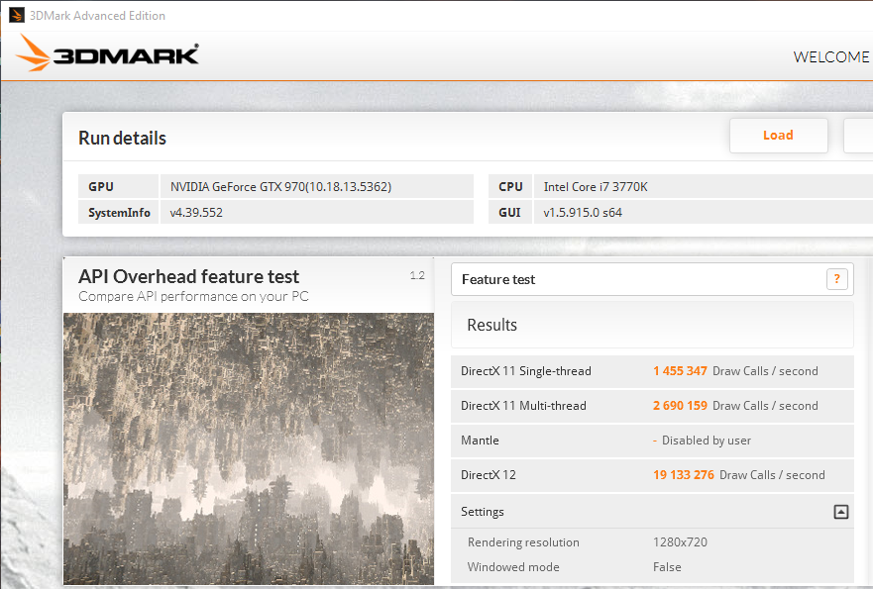The height and width of the screenshot is (589, 873).
Task: Click the GUI version v1.5.915.0 s64
Action: pyautogui.click(x=583, y=213)
